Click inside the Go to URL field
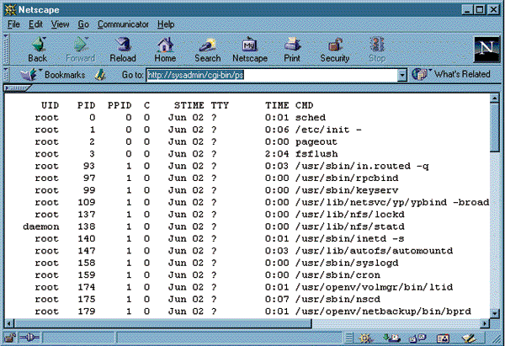The height and width of the screenshot is (346, 505). click(x=269, y=75)
